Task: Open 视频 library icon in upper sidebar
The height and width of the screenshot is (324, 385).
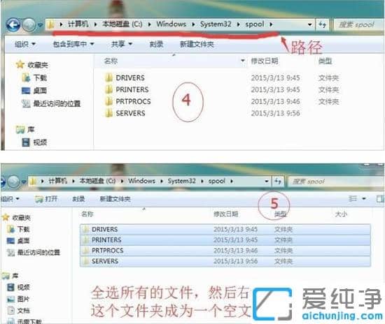Action: point(26,142)
